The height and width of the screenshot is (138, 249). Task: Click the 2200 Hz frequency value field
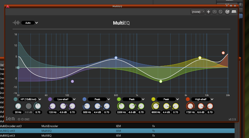pos(121,112)
